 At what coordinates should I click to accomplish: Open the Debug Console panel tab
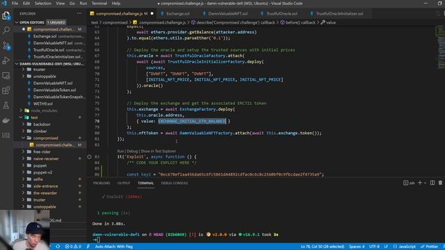point(175,183)
